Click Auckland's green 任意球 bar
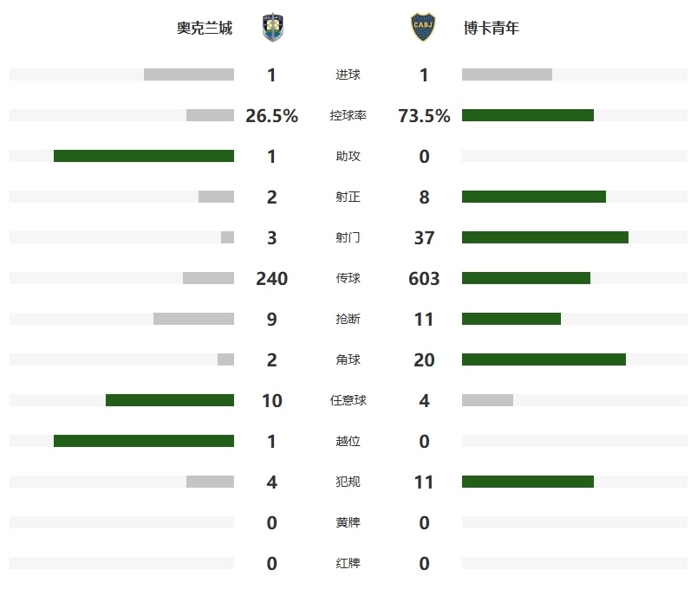 (x=170, y=400)
